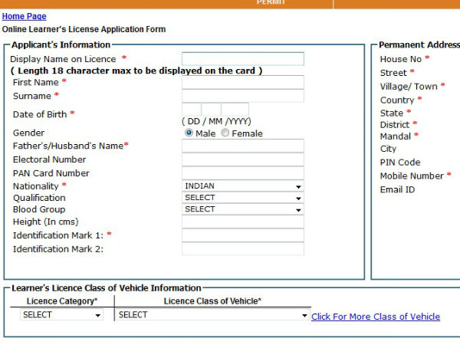Click the Display Name on Licence field
The height and width of the screenshot is (345, 460).
pyautogui.click(x=242, y=59)
